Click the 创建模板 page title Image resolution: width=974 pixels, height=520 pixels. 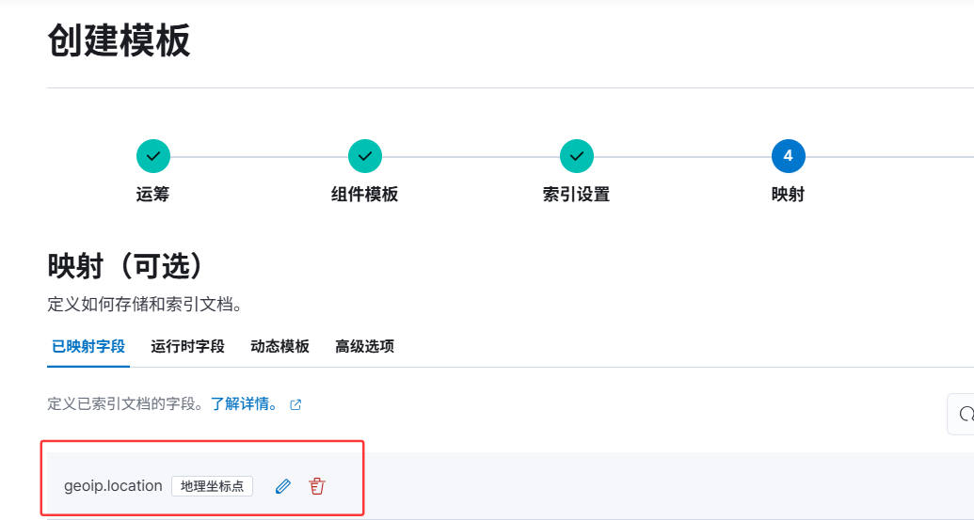click(119, 41)
